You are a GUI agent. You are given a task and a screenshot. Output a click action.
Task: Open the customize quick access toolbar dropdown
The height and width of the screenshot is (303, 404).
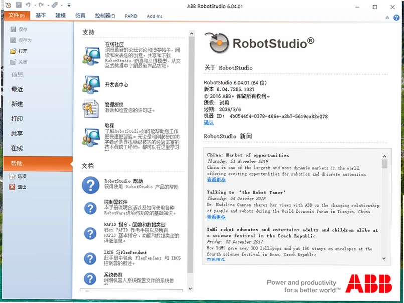[x=69, y=5]
